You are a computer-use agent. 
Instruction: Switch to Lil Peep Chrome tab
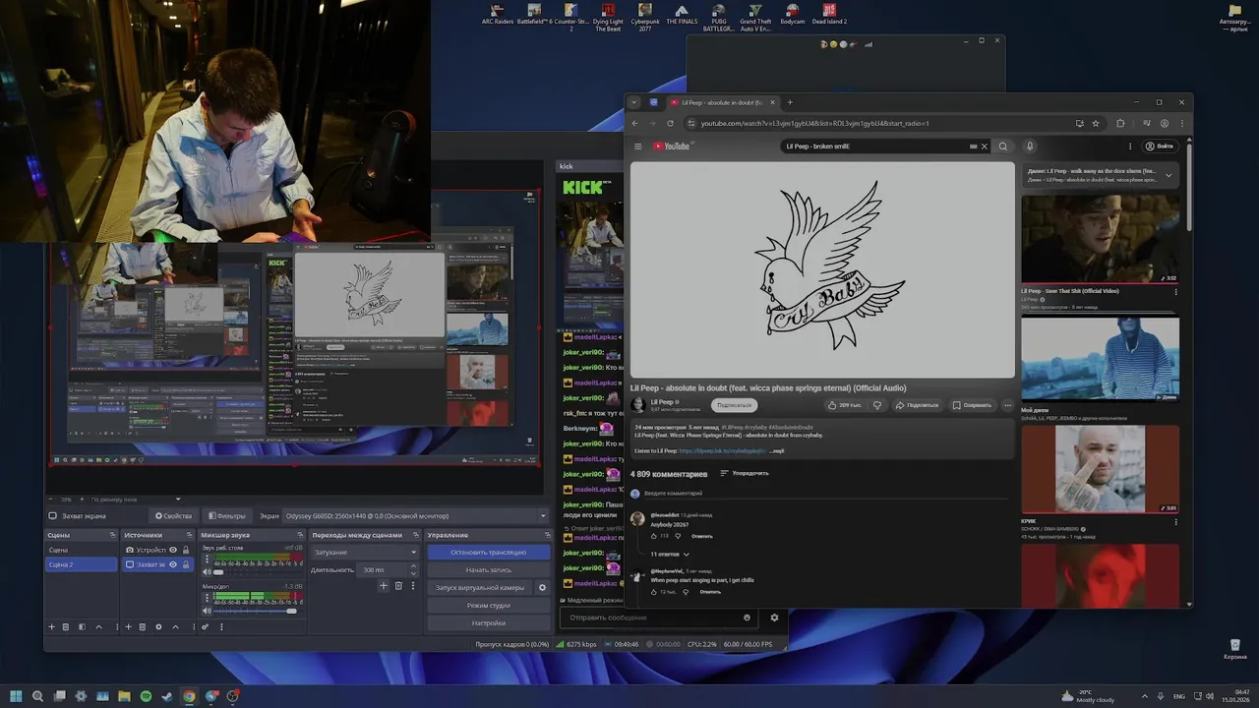pos(723,102)
